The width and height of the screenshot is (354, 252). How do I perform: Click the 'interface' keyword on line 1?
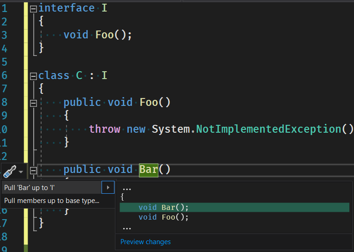(66, 8)
